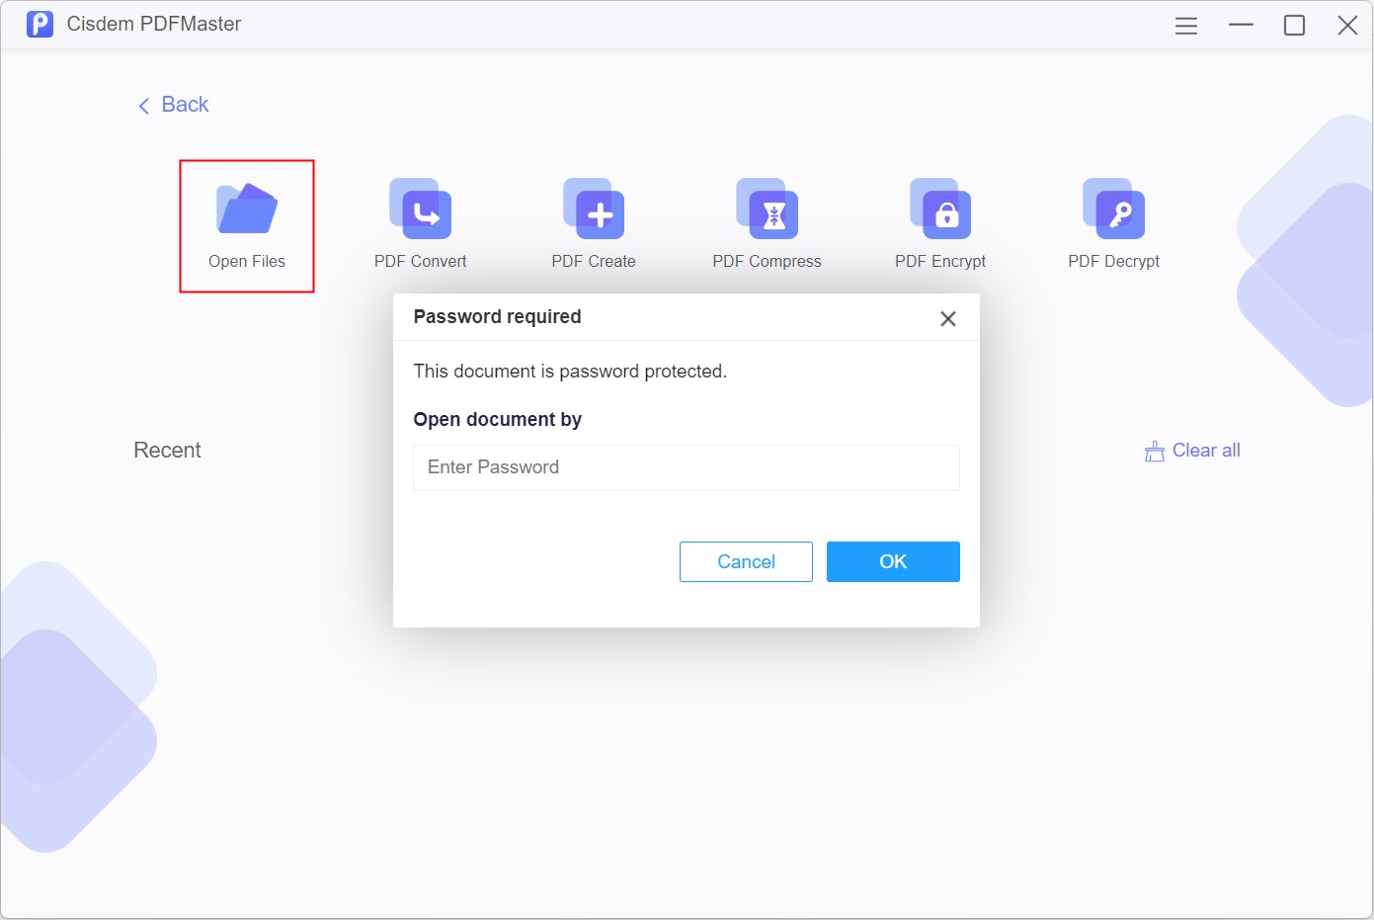Focus the Enter Password field

(687, 467)
